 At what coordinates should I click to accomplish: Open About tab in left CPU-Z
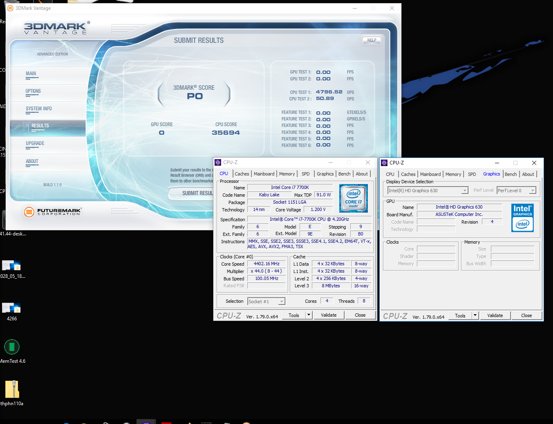pos(362,174)
